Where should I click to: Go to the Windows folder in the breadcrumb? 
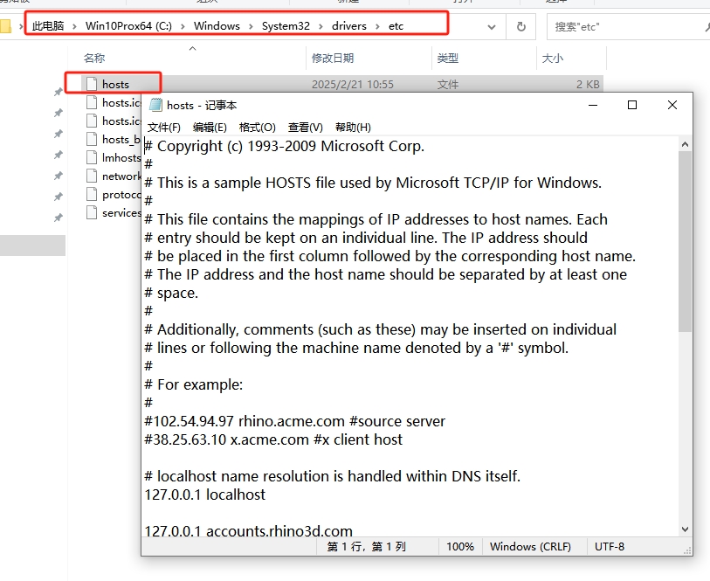(217, 26)
